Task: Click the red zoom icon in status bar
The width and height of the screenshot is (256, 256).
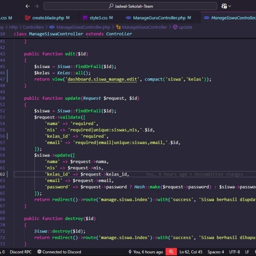Action: [x=171, y=252]
